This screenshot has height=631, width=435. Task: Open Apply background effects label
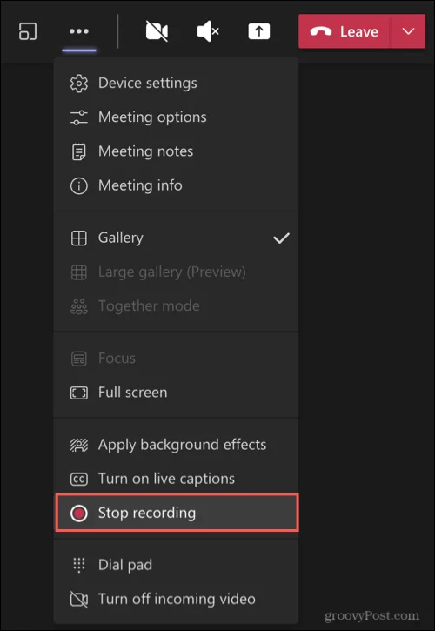click(x=183, y=445)
